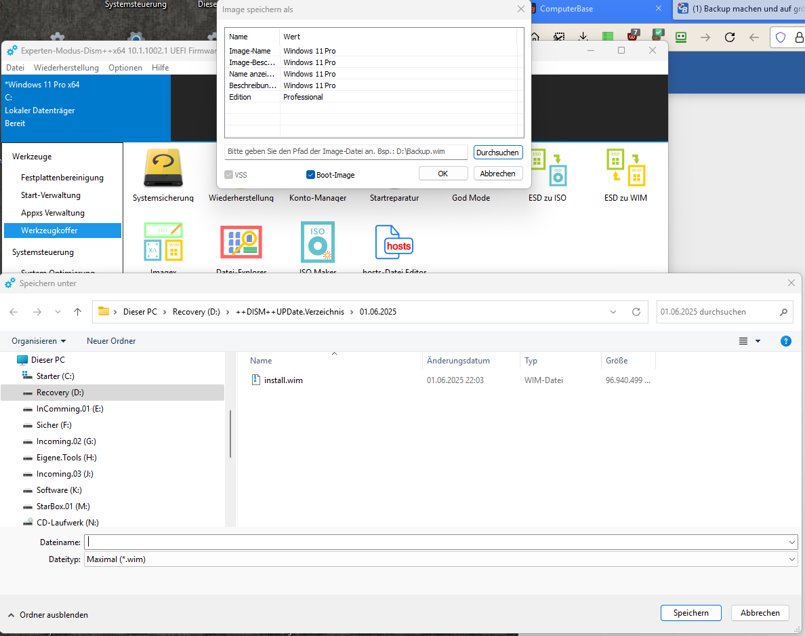The image size is (805, 636).
Task: Collapse folders with Ordner ausblenden
Action: [48, 615]
